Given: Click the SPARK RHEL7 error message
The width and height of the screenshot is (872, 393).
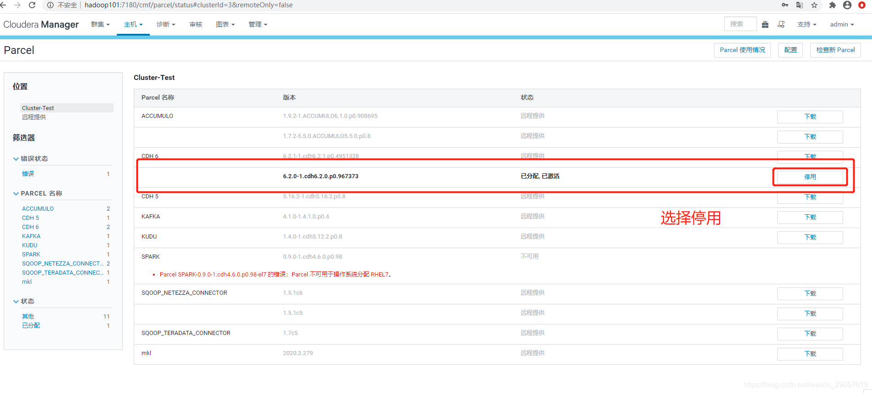Looking at the screenshot, I should coord(275,274).
